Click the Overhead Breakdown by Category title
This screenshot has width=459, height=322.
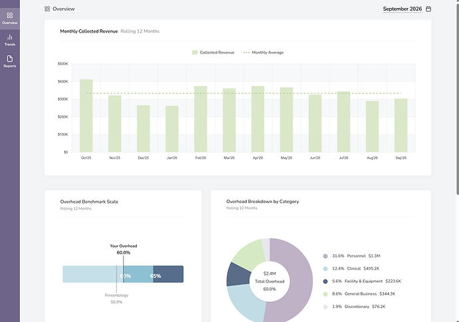[x=262, y=202]
